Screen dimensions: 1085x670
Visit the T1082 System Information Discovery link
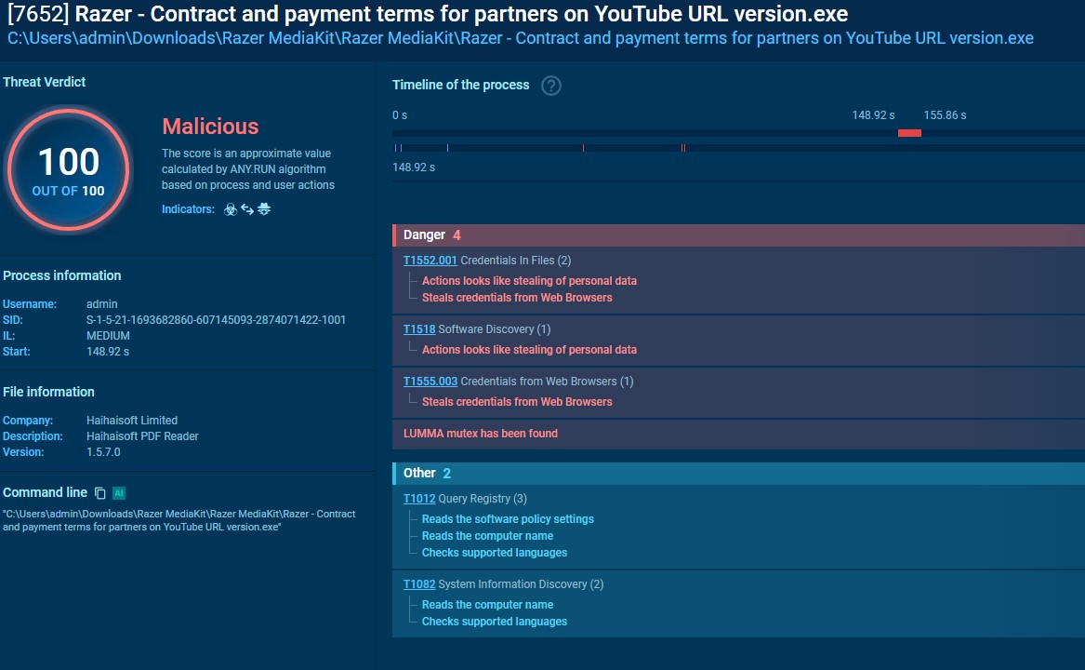(x=419, y=584)
